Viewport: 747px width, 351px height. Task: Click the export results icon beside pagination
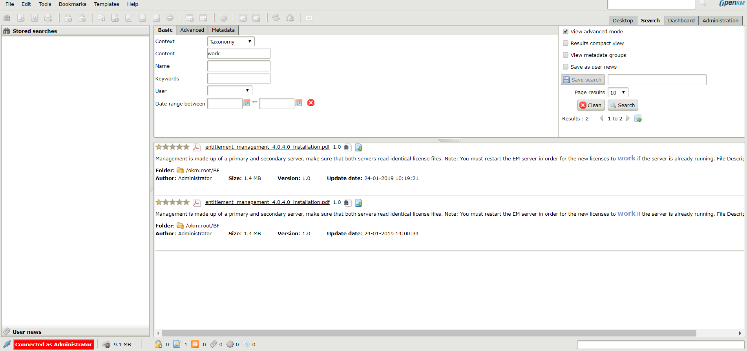coord(638,118)
